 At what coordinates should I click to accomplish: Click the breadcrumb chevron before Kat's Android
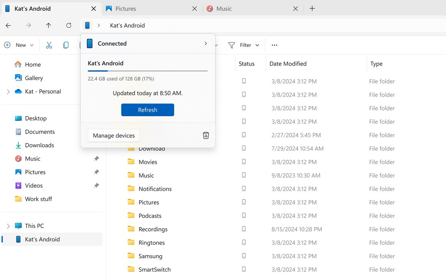pyautogui.click(x=99, y=26)
